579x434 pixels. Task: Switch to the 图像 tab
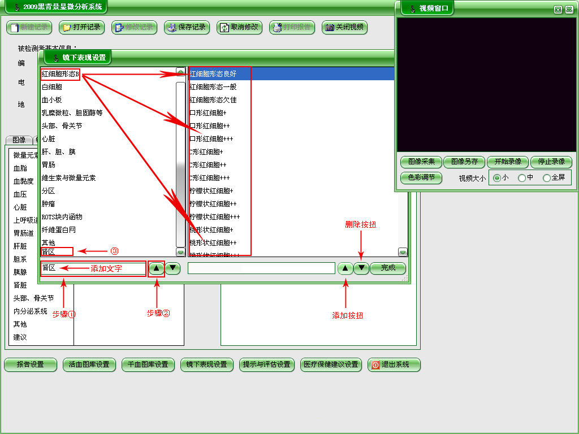pyautogui.click(x=19, y=140)
